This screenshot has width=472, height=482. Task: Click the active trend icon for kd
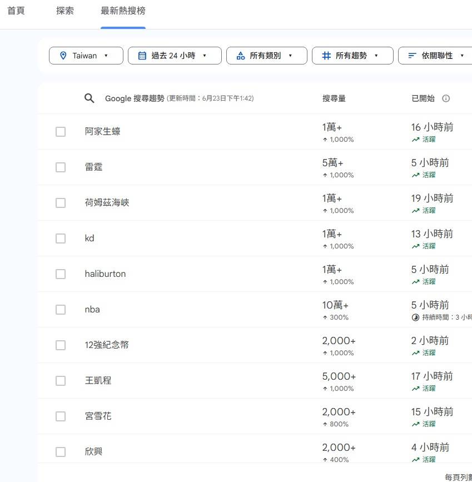(416, 246)
